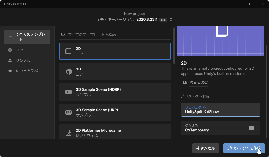Open the folder browser for save location
Screen dimensions: 269x157
pyautogui.click(x=251, y=128)
